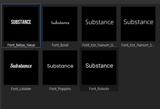This screenshot has height=109, width=160.
Task: Open the Font_Kor_Nanum_G... thumbnail preview
Action: [x=99, y=24]
